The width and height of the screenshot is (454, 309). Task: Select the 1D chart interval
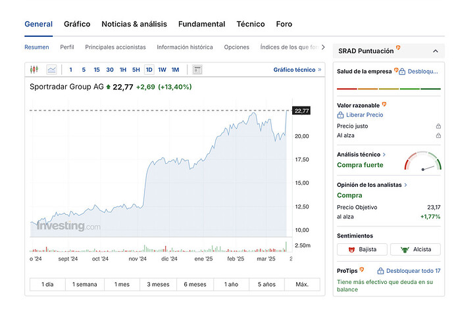[149, 70]
